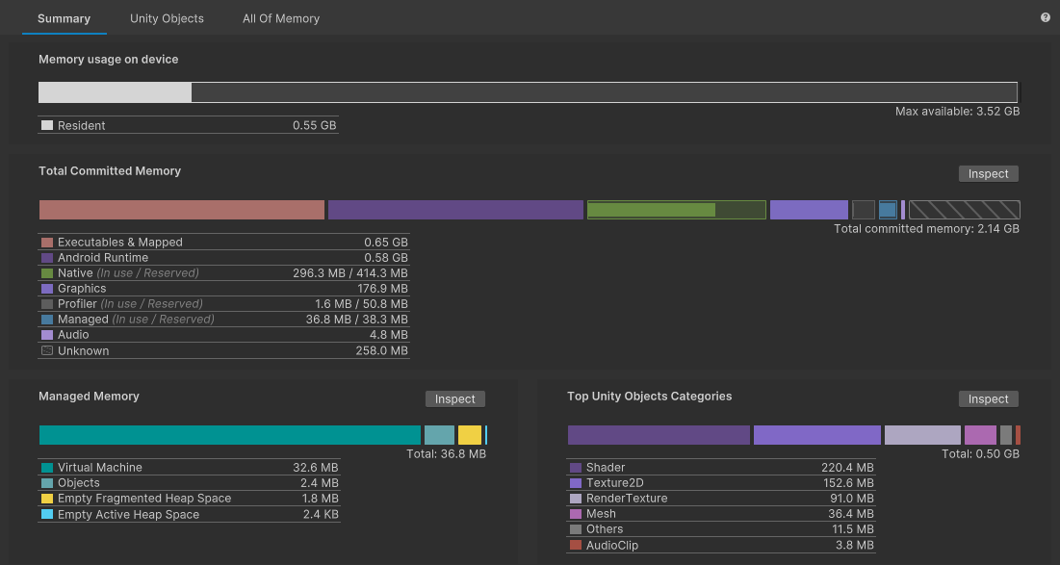Click Inspect in the Managed Memory panel
The height and width of the screenshot is (565, 1060).
click(x=454, y=398)
